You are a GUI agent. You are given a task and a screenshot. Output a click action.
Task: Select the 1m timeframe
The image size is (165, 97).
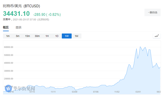(8, 36)
